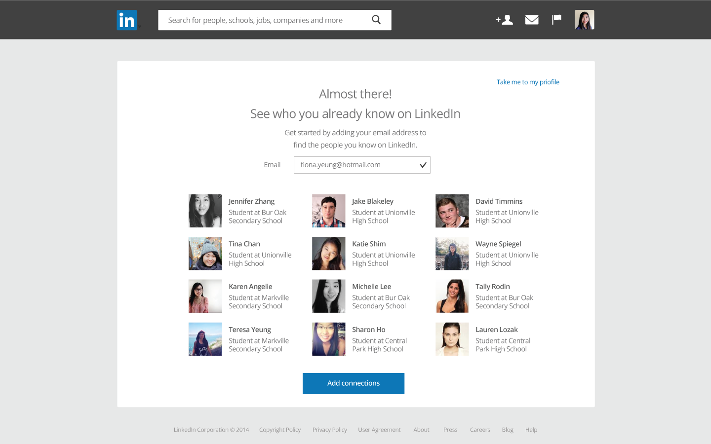The image size is (711, 444).
Task: Click the name Sharon Ho
Action: (369, 330)
